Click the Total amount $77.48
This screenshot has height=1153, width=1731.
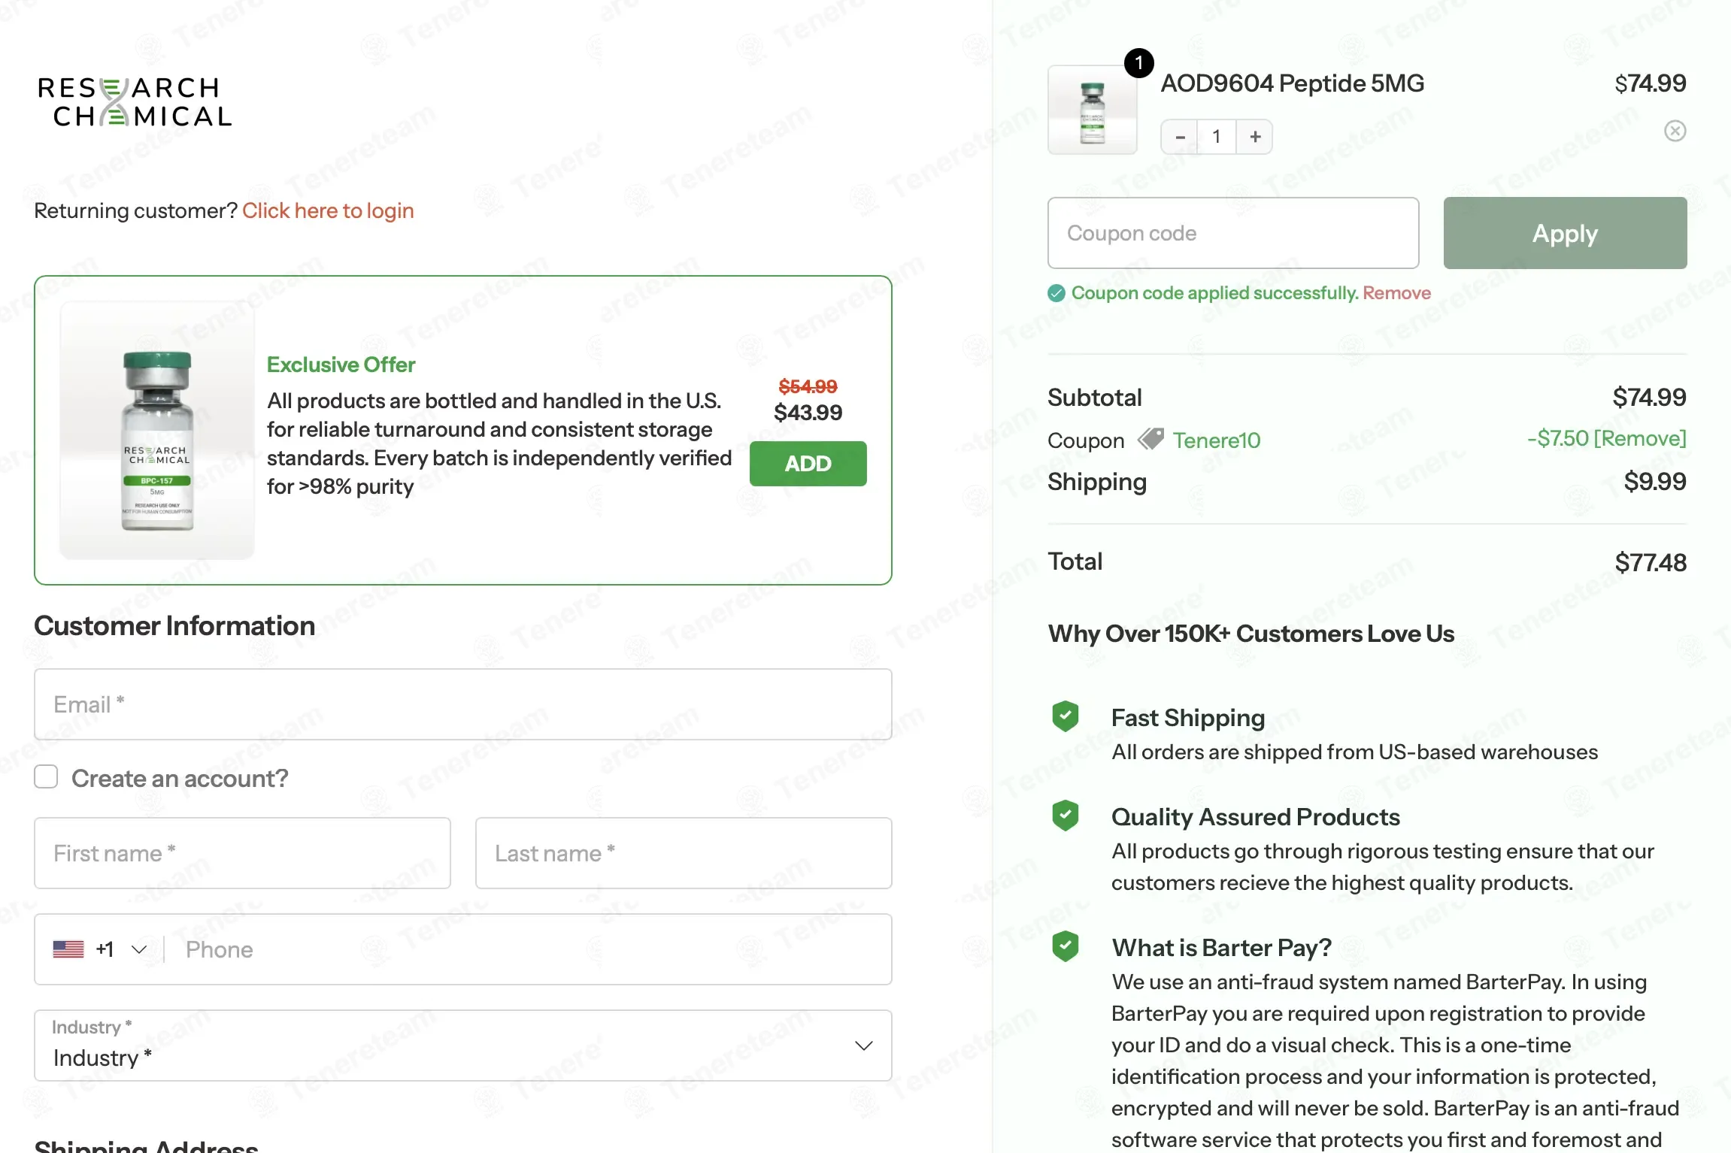[x=1651, y=562]
